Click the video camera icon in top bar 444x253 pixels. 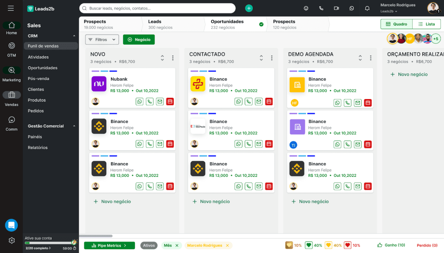[x=336, y=8]
